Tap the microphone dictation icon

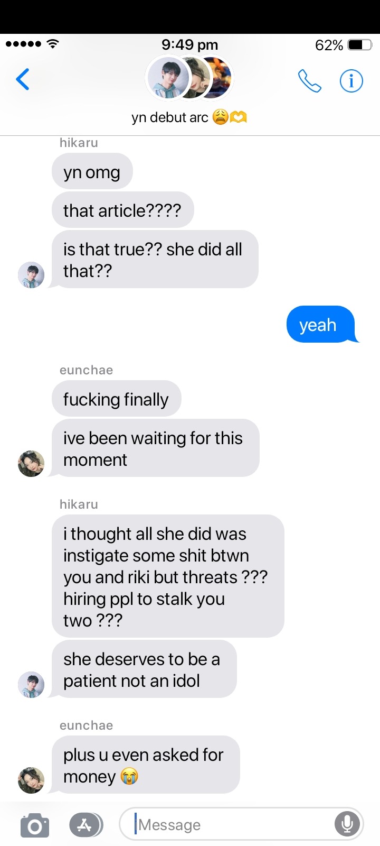pos(347,824)
